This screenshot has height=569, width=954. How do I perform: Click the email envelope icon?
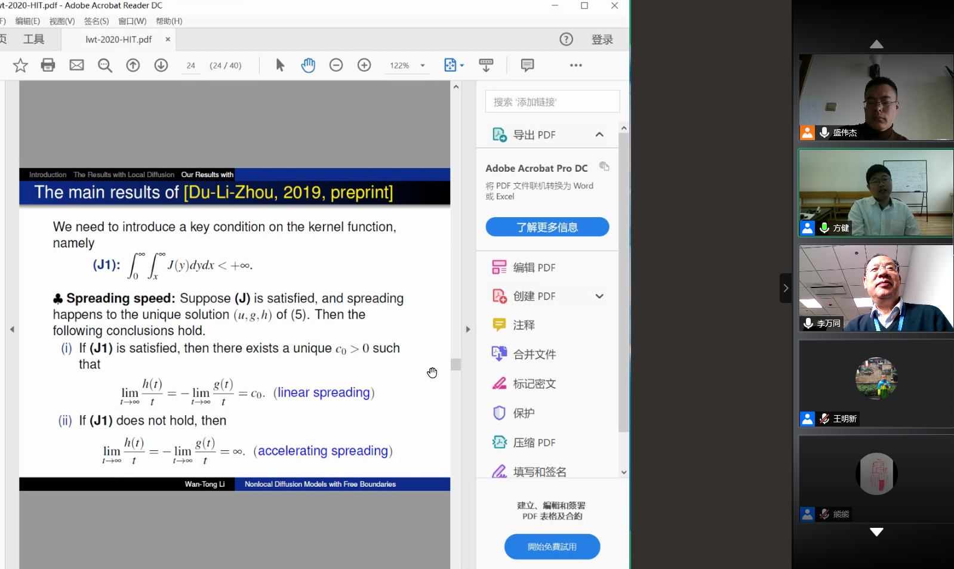click(x=76, y=65)
